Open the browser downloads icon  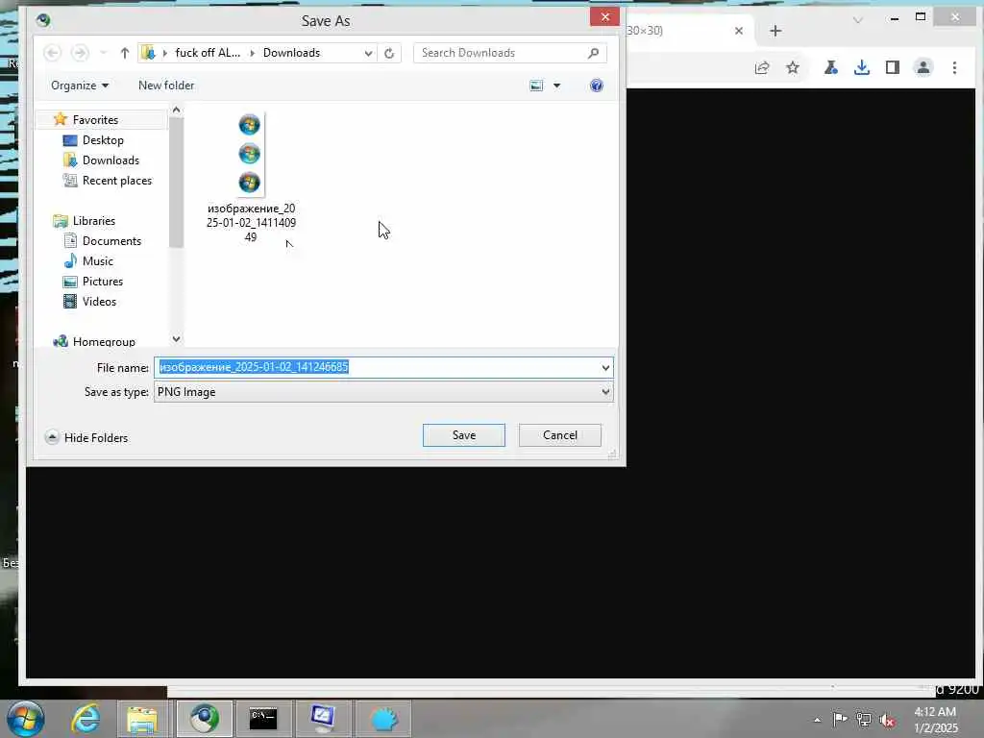(x=862, y=68)
